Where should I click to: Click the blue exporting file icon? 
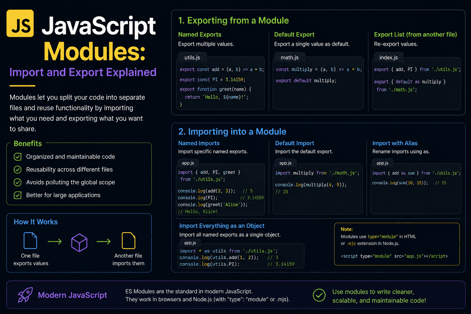30,241
